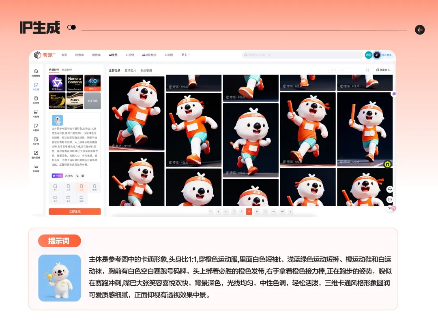Select the 1:1 aspect ratio option
Screen dimensions: 438x325
(55, 188)
